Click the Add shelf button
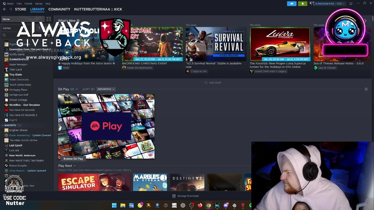The height and width of the screenshot is (210, 374). click(x=213, y=83)
